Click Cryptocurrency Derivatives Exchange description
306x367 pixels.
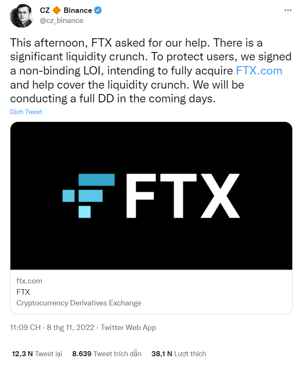(79, 303)
